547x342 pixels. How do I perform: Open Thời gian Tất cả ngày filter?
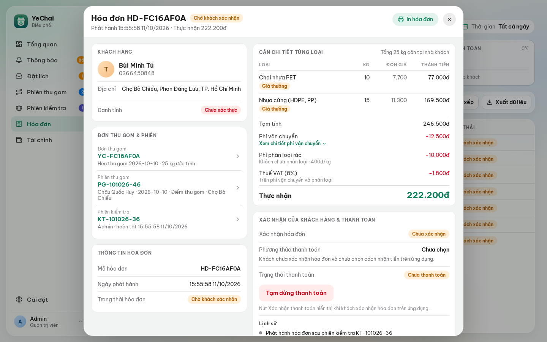(496, 27)
